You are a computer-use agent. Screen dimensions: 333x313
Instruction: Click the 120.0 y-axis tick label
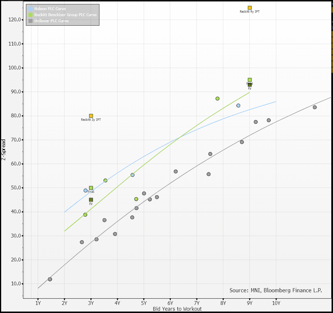(15, 20)
